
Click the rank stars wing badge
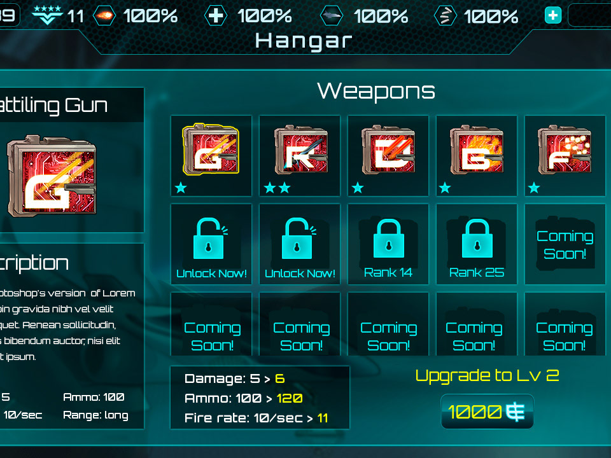47,15
